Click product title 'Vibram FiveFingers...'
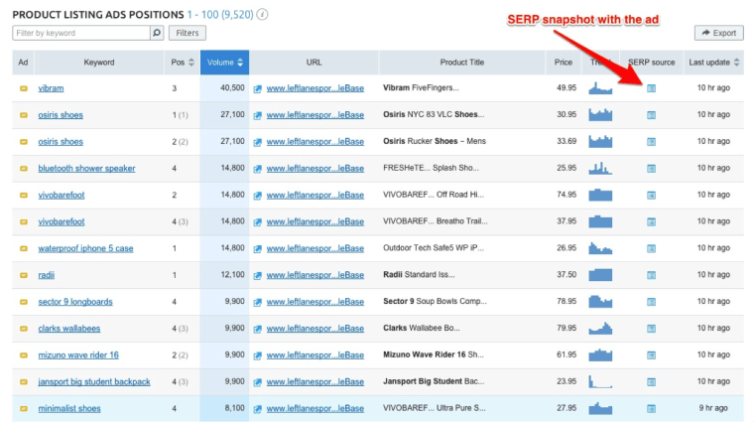This screenshot has height=422, width=754. (x=421, y=87)
